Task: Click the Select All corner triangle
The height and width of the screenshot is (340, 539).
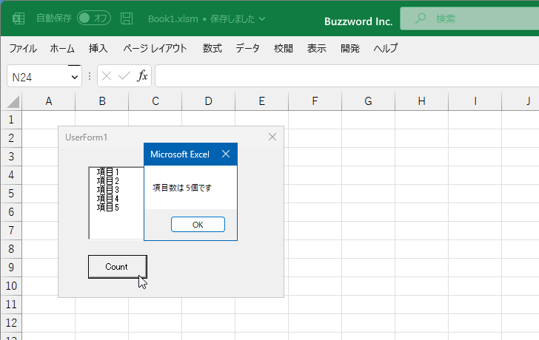Action: pyautogui.click(x=13, y=101)
